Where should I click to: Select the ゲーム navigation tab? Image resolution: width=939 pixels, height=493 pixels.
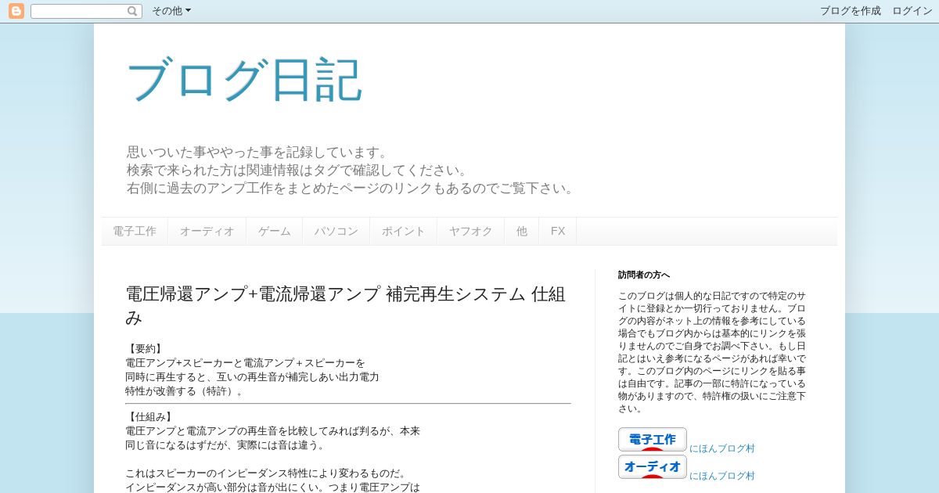pos(275,232)
